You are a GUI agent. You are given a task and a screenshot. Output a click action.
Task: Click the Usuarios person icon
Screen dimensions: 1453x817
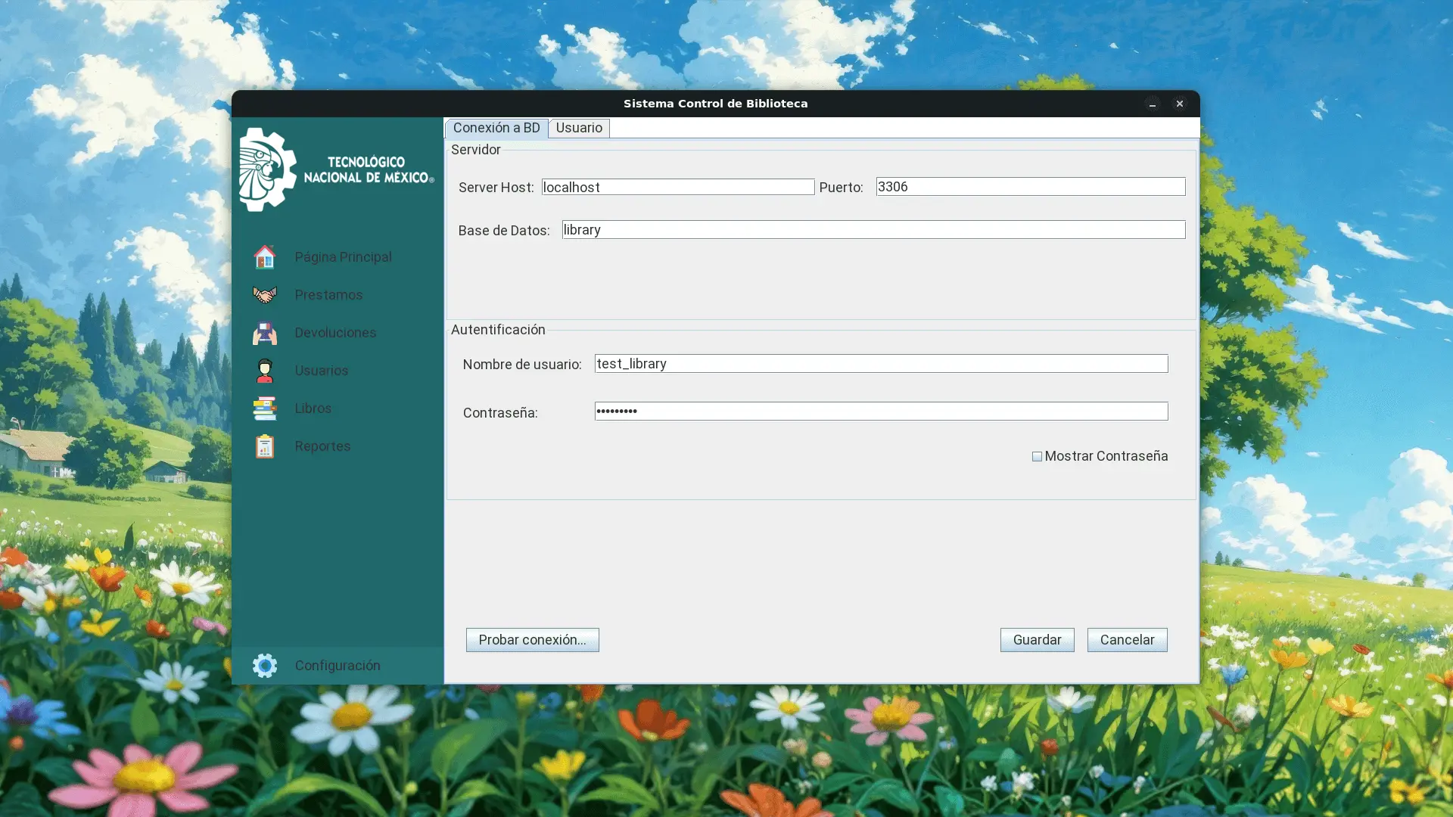coord(264,370)
